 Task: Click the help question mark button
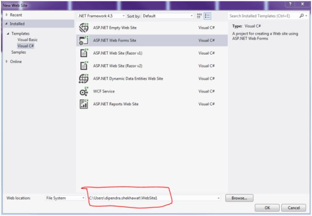pos(290,4)
